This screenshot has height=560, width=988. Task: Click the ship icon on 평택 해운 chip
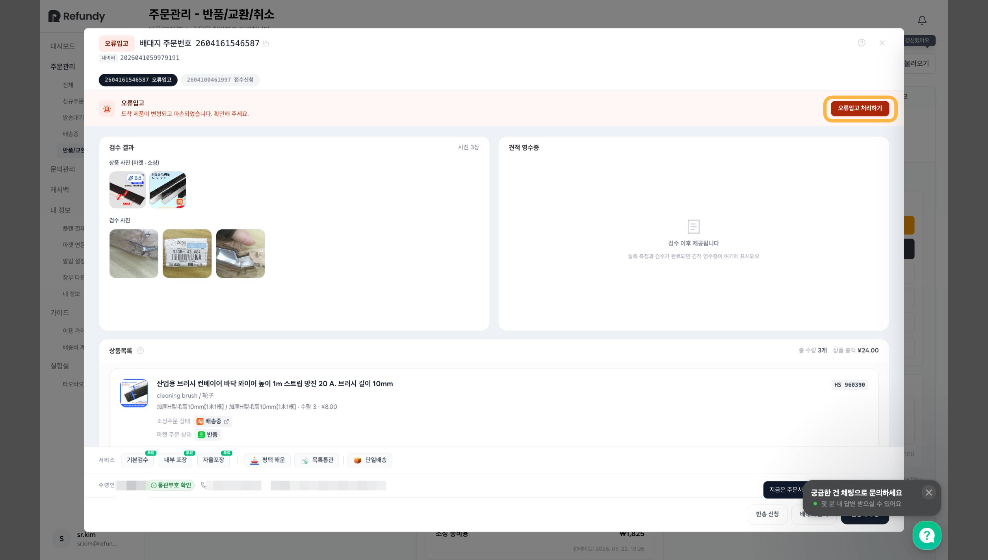(254, 460)
